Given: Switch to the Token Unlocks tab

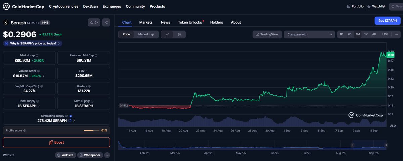Looking at the screenshot, I should 190,22.
